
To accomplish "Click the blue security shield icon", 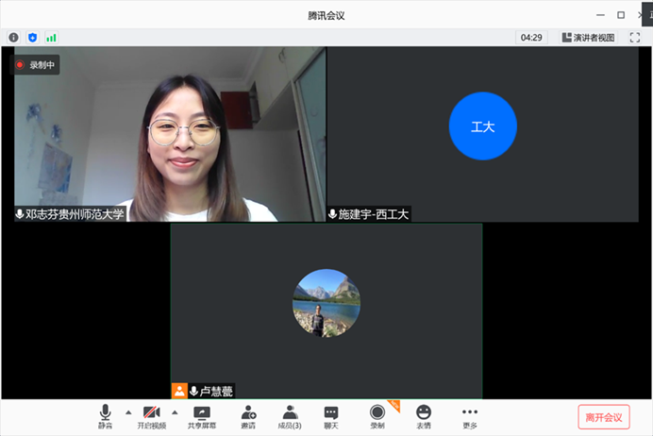I will 32,38.
